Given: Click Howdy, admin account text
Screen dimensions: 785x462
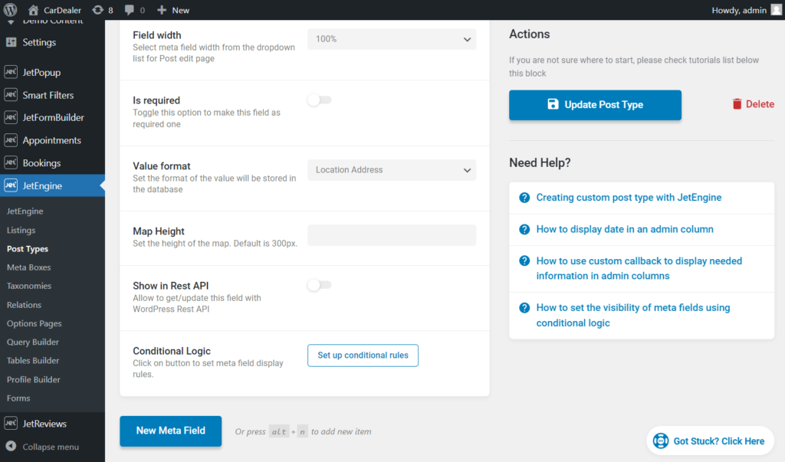Looking at the screenshot, I should [739, 10].
